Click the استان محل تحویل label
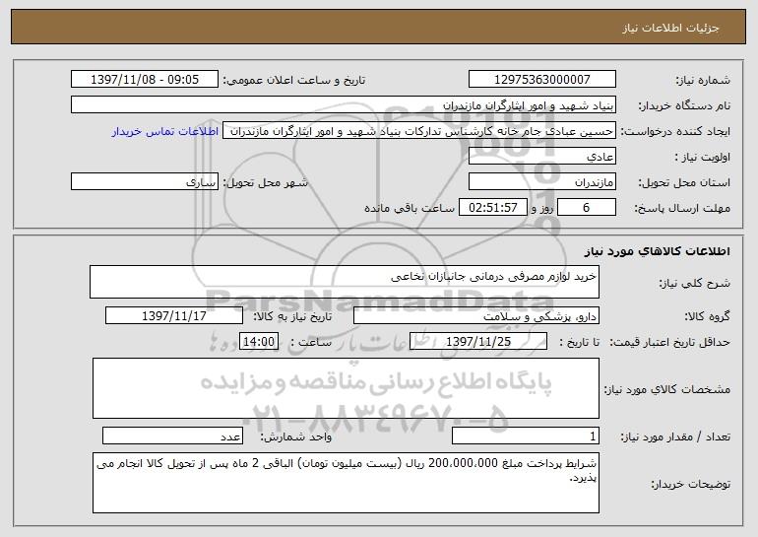This screenshot has height=537, width=758. pos(684,182)
